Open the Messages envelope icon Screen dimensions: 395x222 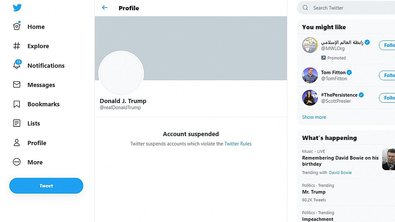(x=17, y=85)
